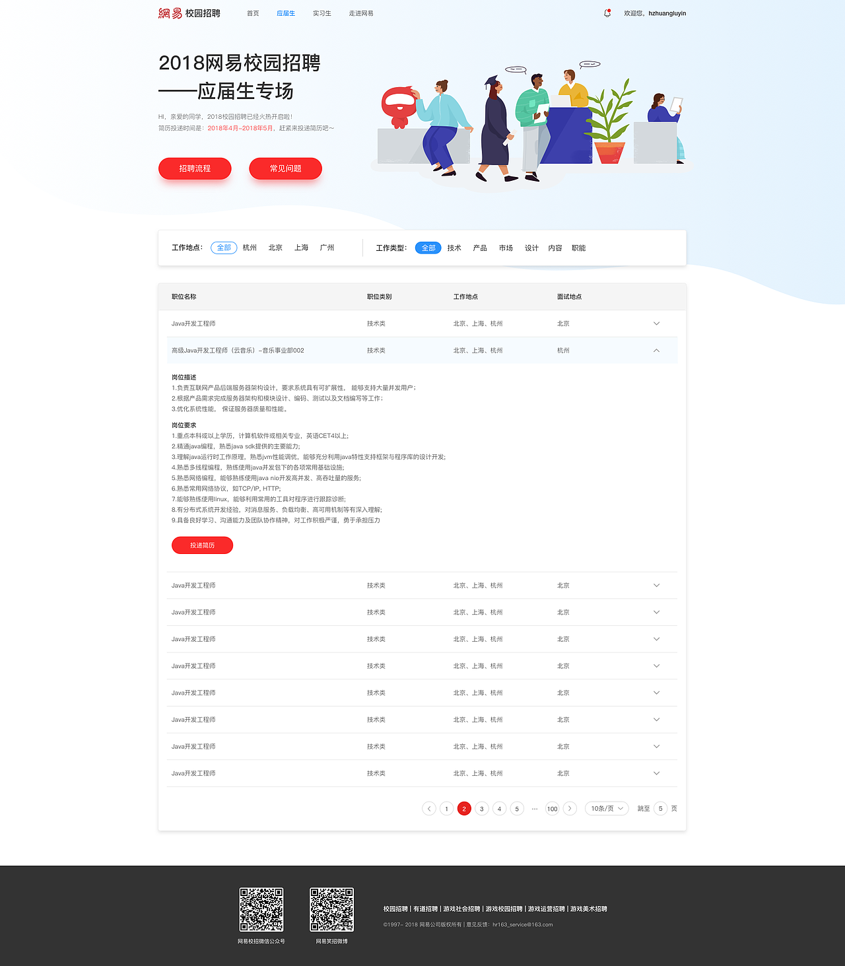Open footer link 游戏运营招聘
845x966 pixels.
(547, 909)
